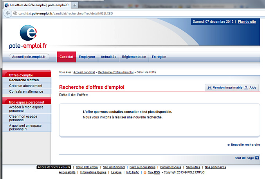The height and width of the screenshot is (179, 265).
Task: Click Accessibilité footer link
Action: (67, 172)
